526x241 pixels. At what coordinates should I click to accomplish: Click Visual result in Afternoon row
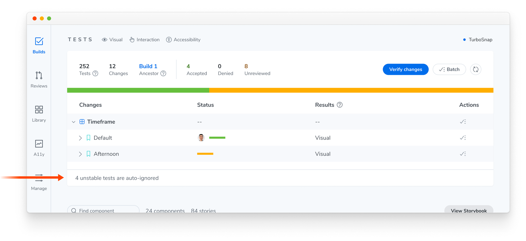323,154
